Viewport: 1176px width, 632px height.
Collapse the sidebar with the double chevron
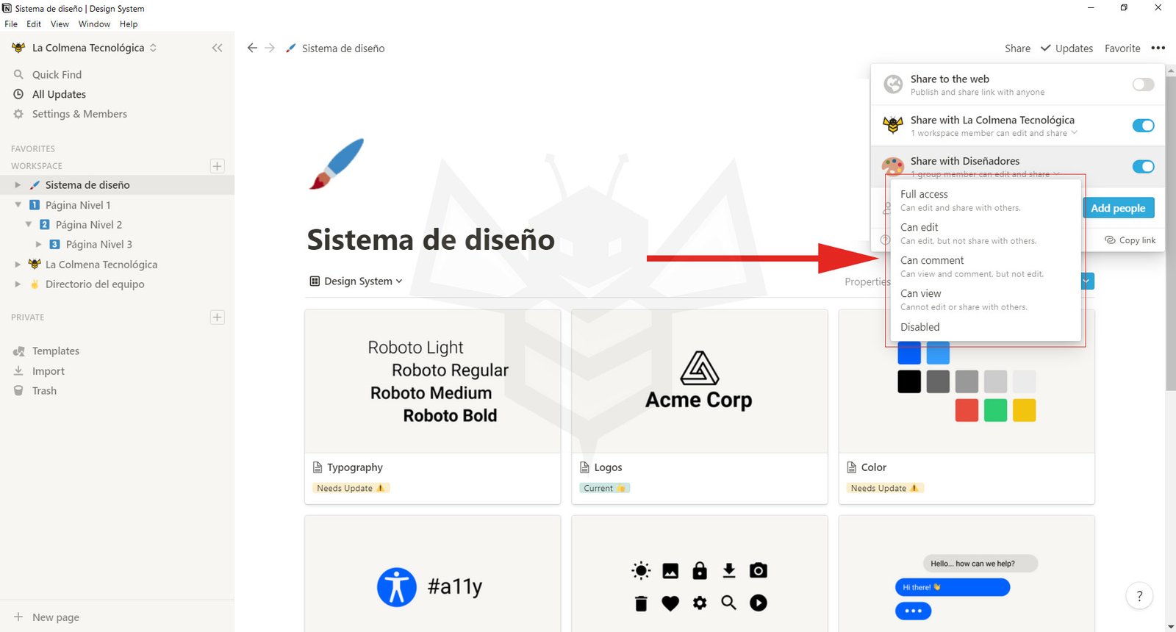click(217, 48)
